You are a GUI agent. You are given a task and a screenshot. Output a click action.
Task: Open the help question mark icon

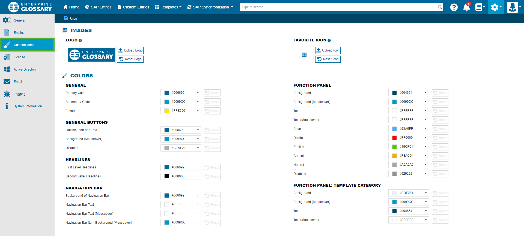pyautogui.click(x=454, y=7)
